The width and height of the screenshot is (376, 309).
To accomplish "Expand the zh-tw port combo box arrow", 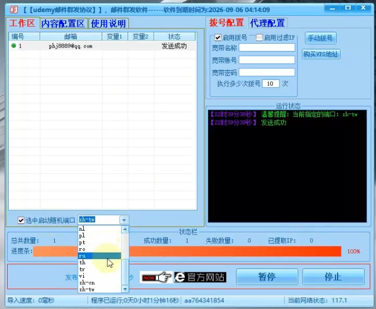I will tap(124, 220).
